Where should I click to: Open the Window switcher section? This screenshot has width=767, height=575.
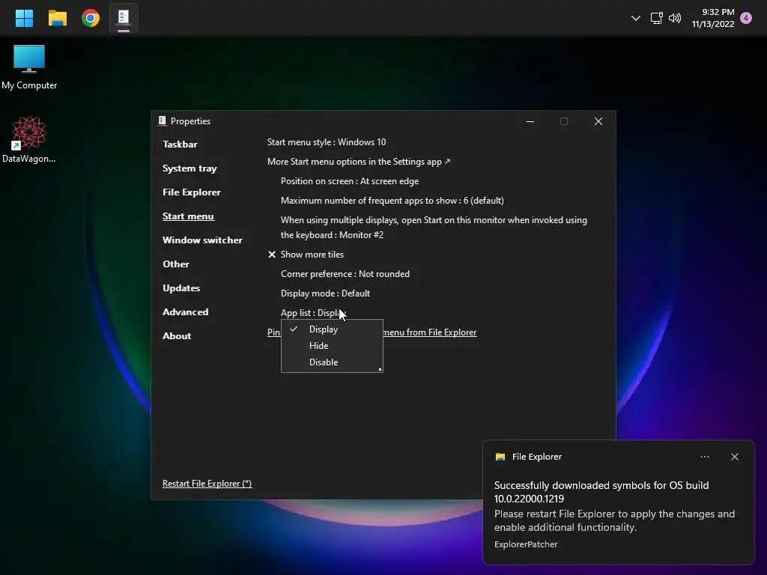[x=202, y=240]
